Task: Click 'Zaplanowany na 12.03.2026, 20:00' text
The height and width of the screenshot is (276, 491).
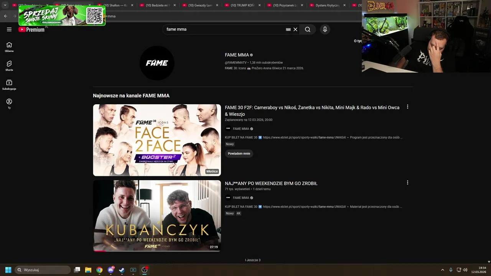Action: click(x=249, y=120)
